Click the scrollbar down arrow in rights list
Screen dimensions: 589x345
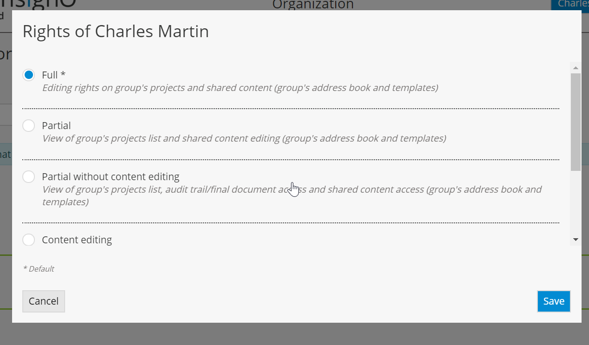(x=576, y=240)
